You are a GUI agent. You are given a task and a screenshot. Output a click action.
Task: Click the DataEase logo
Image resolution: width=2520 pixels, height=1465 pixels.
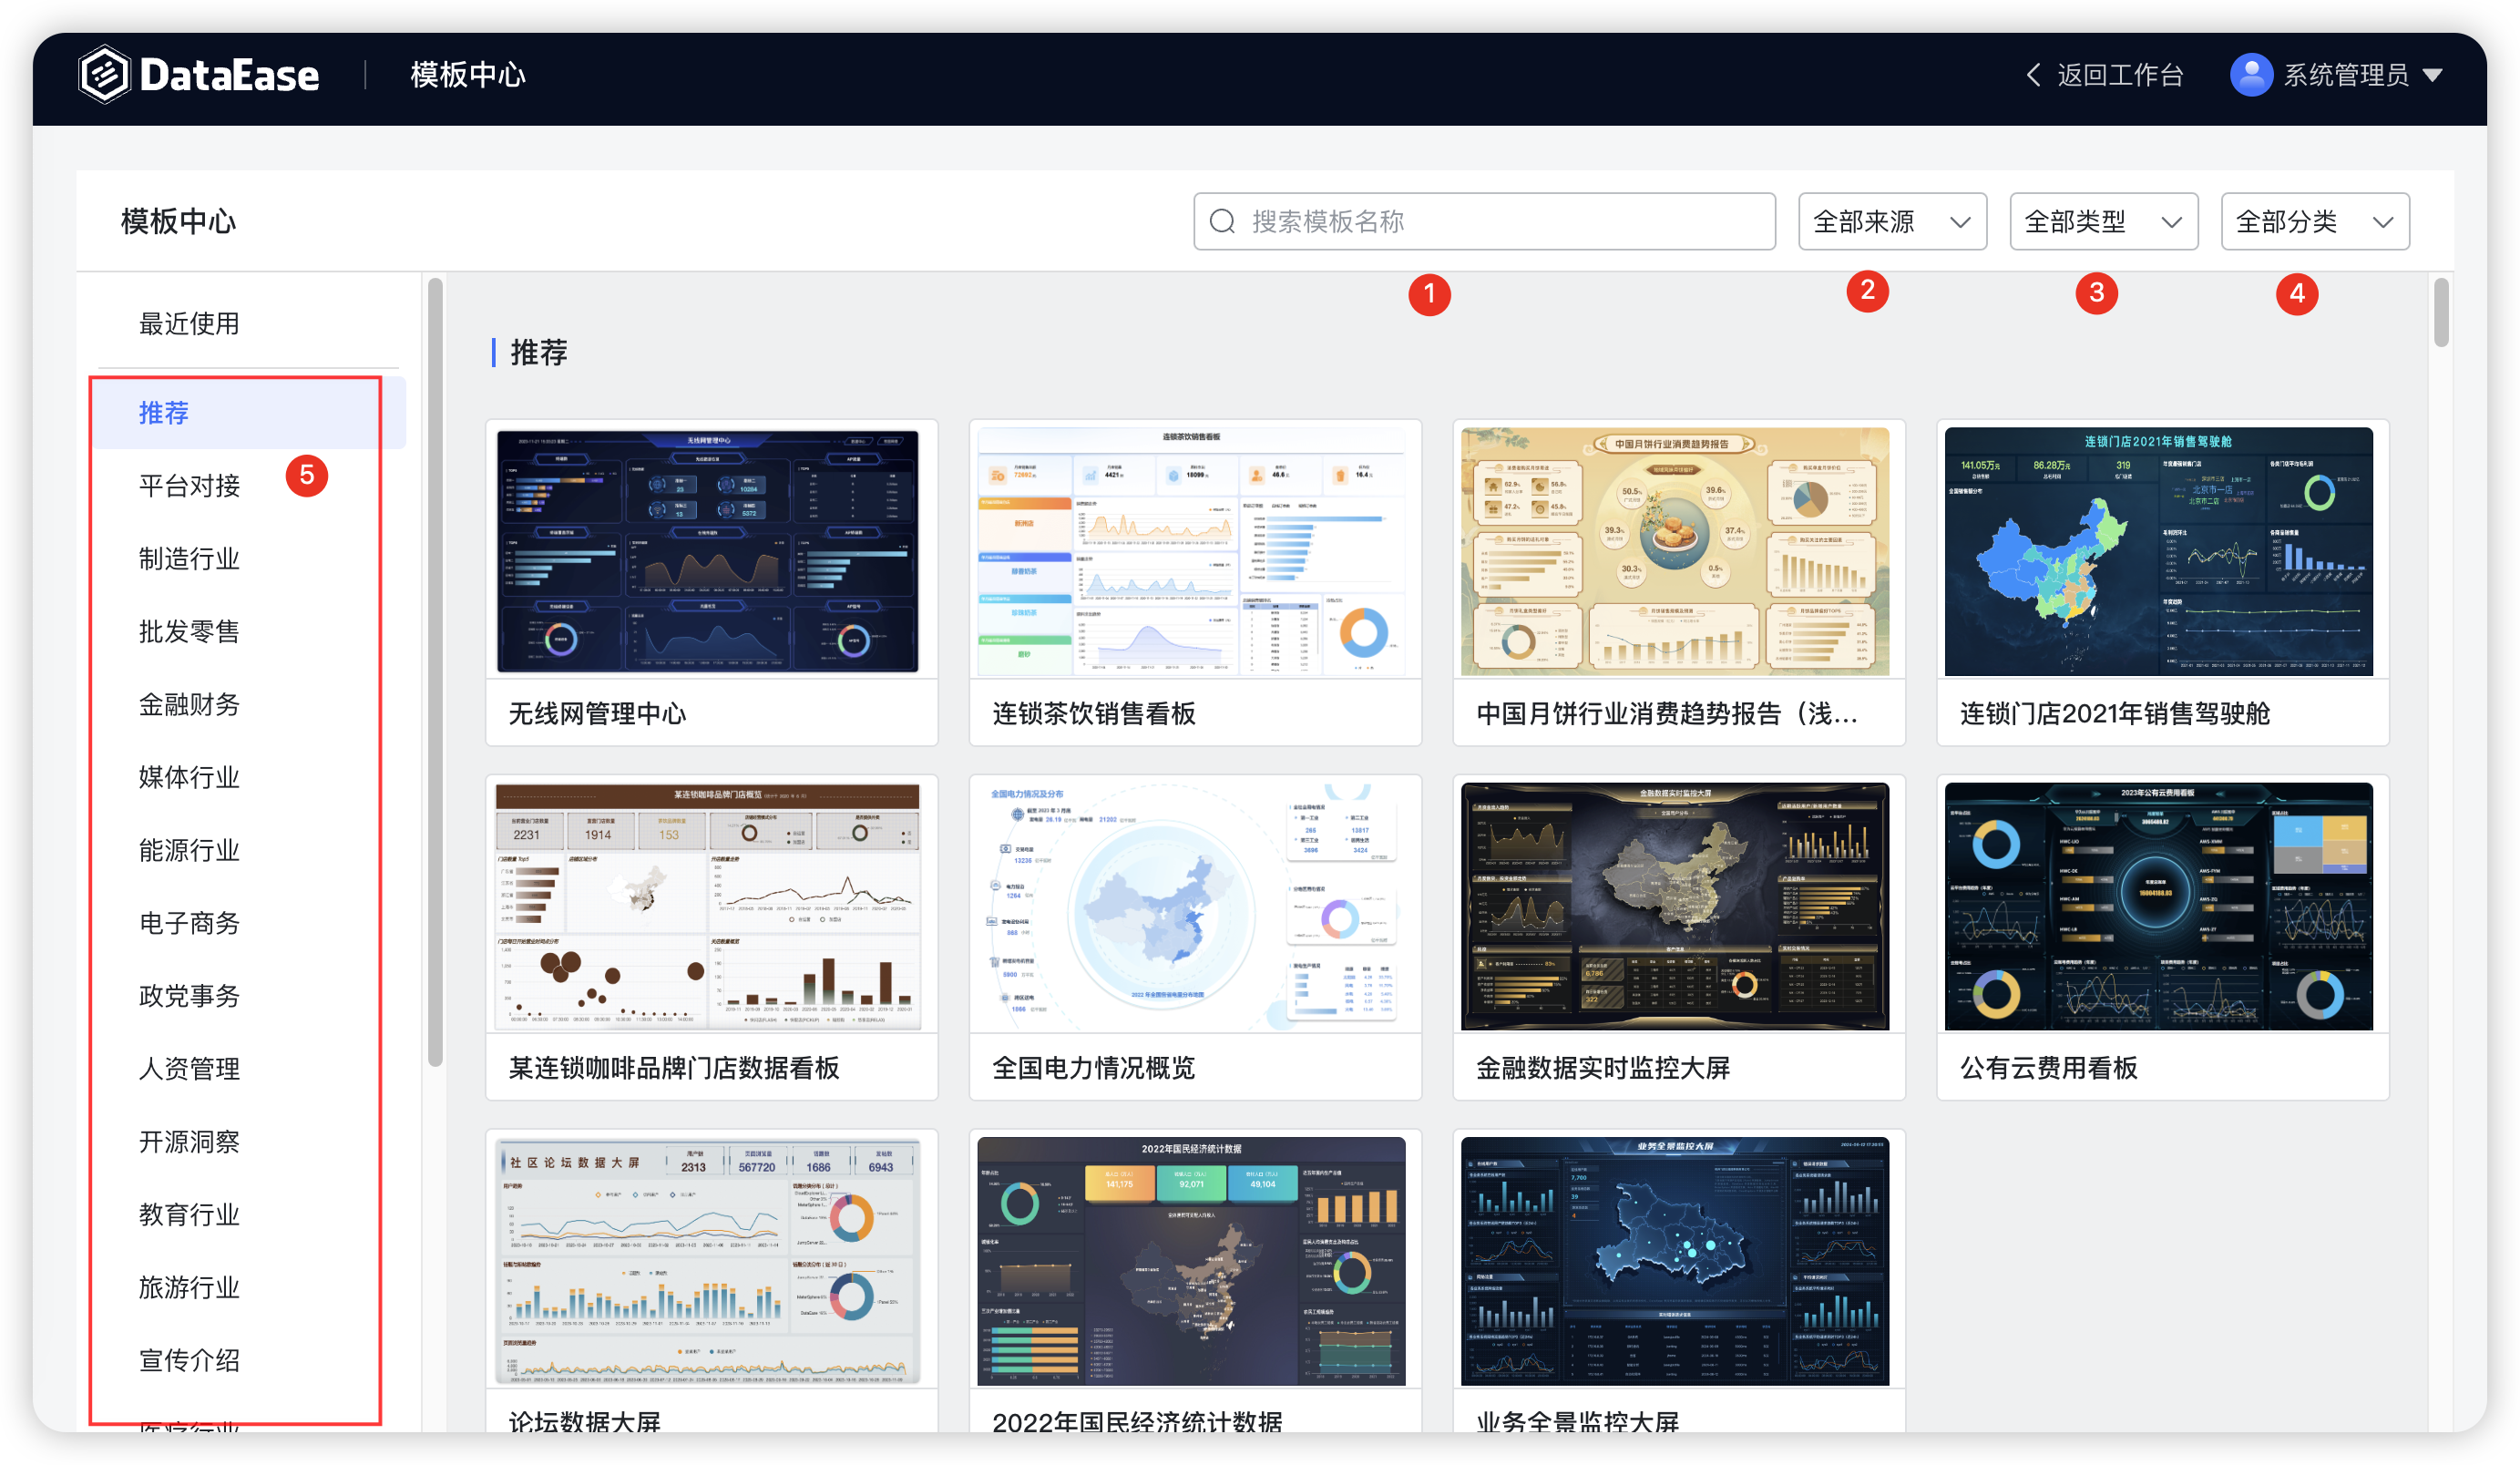tap(199, 74)
